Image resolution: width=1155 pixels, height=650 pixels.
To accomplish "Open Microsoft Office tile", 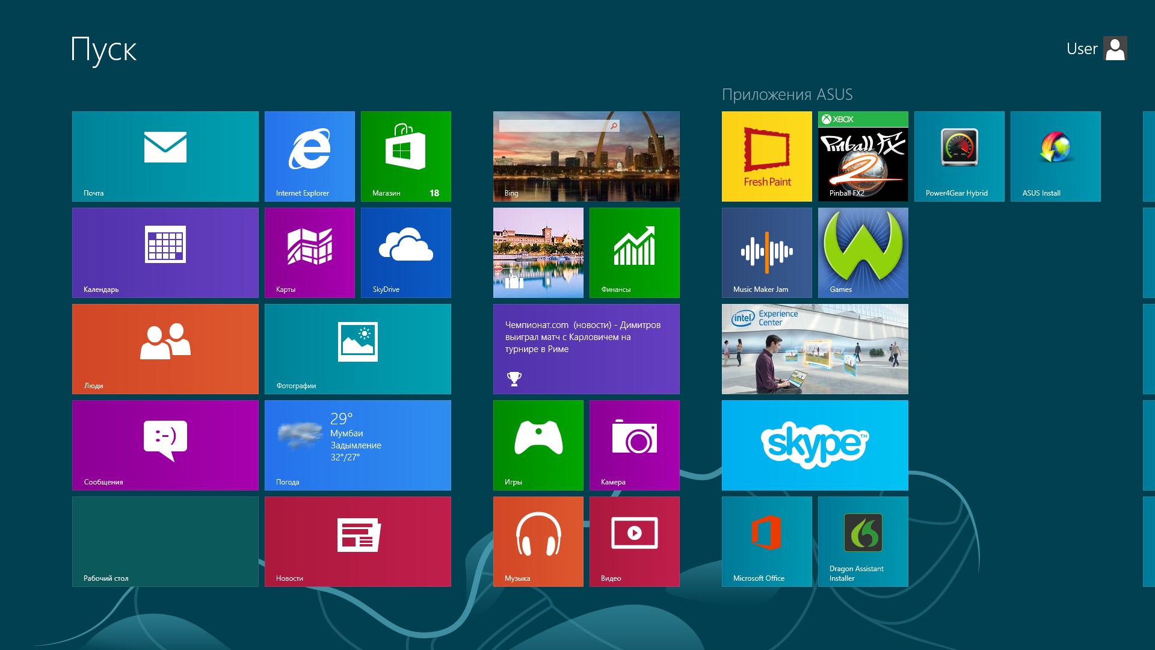I will coord(766,541).
